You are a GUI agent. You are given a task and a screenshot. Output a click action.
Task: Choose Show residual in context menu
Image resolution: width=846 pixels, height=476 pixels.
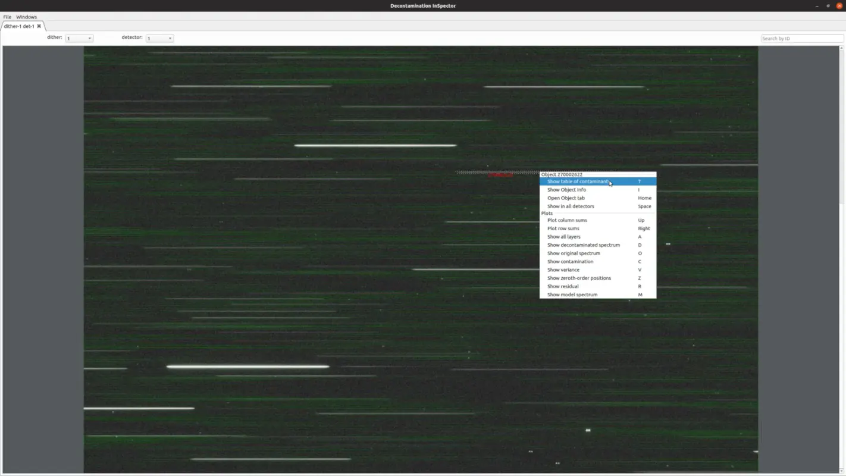[x=563, y=287]
